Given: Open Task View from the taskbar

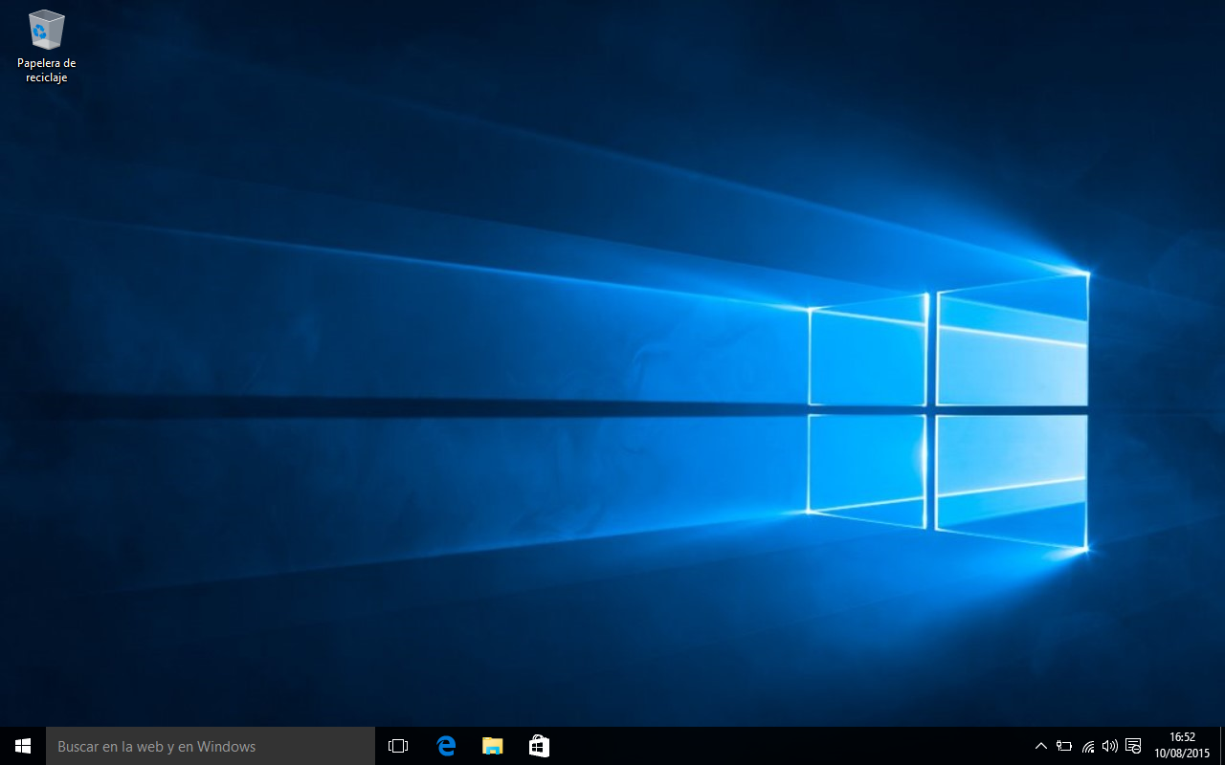Looking at the screenshot, I should 398,746.
